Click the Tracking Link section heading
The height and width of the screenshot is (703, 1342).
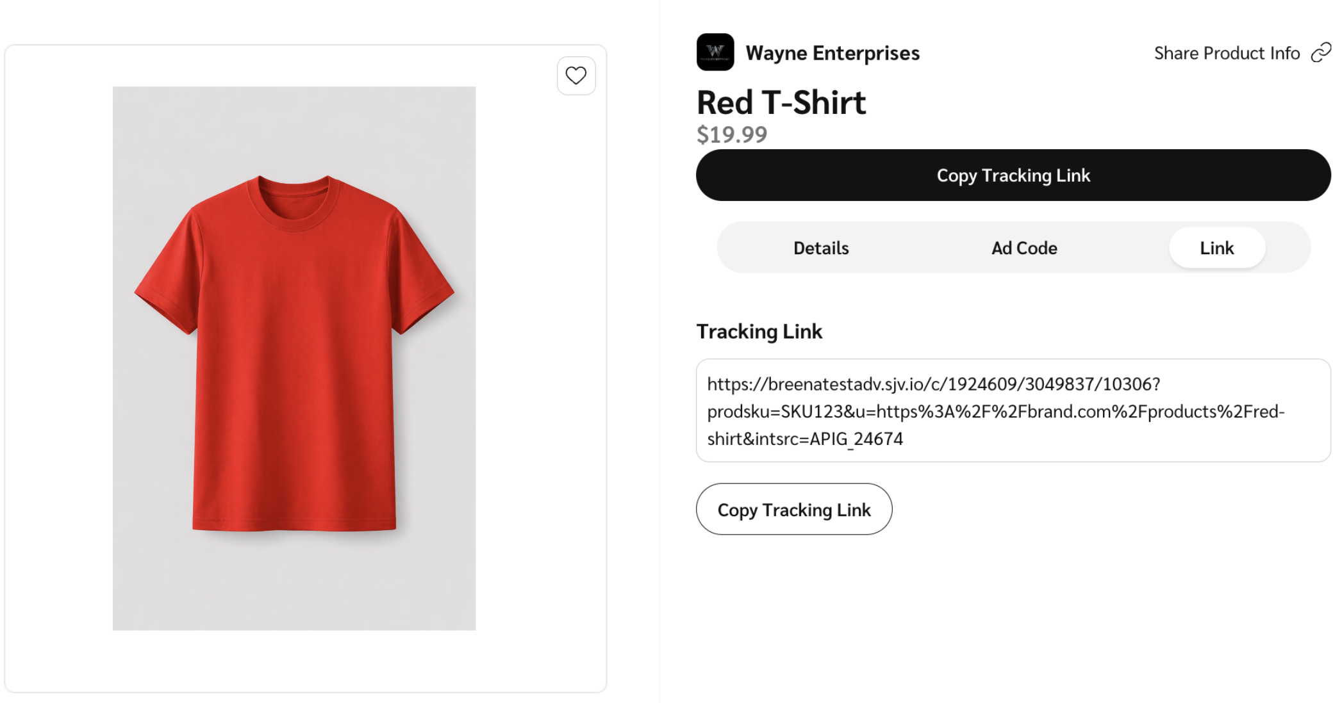click(759, 331)
